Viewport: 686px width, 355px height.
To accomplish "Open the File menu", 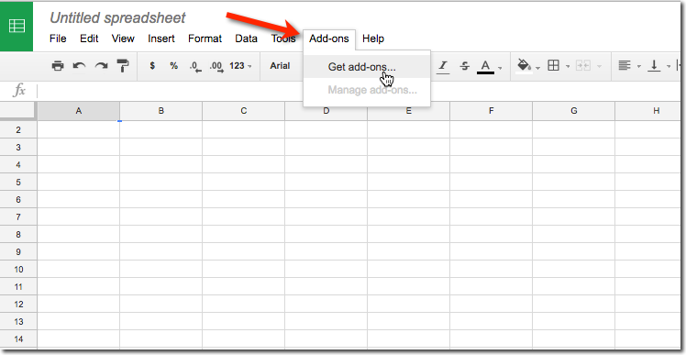I will (58, 39).
